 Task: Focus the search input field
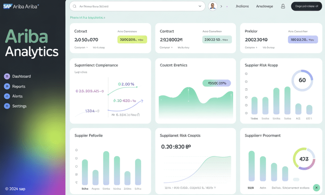pyautogui.click(x=137, y=6)
